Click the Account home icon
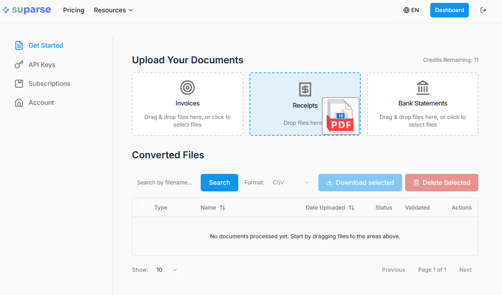Screen dimensions: 502x295 point(19,103)
